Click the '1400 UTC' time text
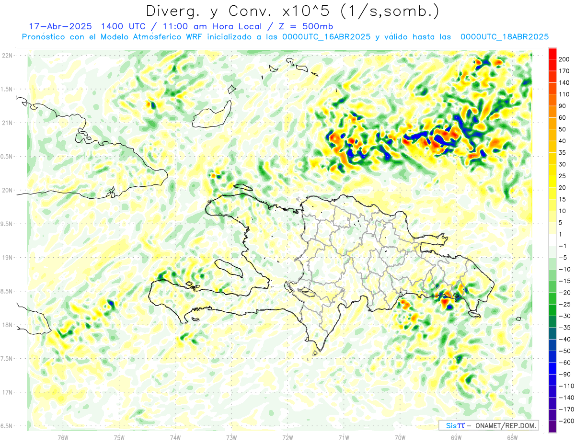This screenshot has height=444, width=575. click(123, 26)
